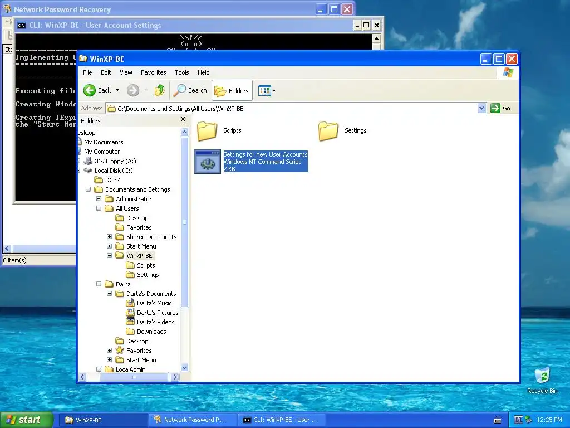Select the Dartz's Videos folder icon
Viewport: 570px width, 428px height.
click(130, 322)
